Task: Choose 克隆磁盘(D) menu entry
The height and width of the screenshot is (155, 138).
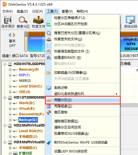Action: tap(63, 106)
